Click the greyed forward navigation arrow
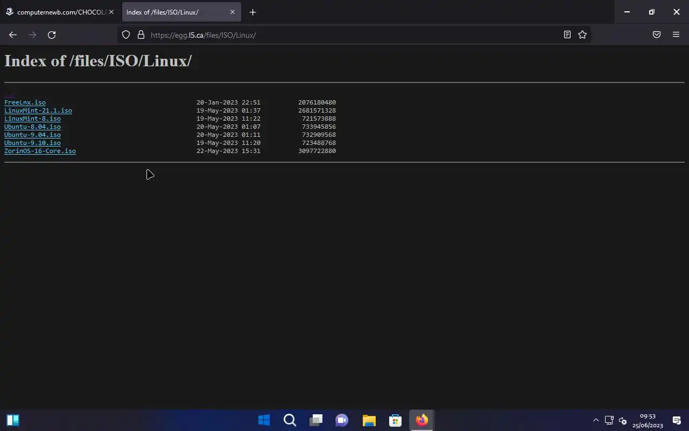 pos(32,34)
